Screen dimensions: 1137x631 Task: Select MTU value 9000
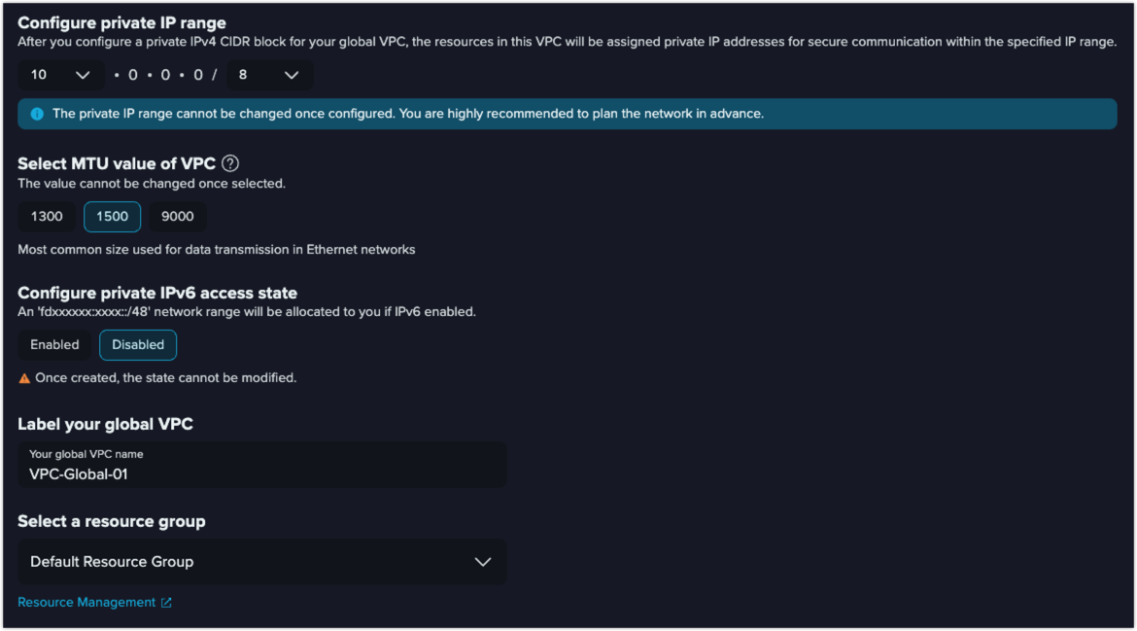(177, 217)
